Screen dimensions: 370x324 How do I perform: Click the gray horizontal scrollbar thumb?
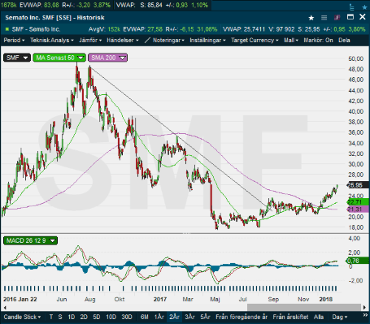[x=304, y=308]
